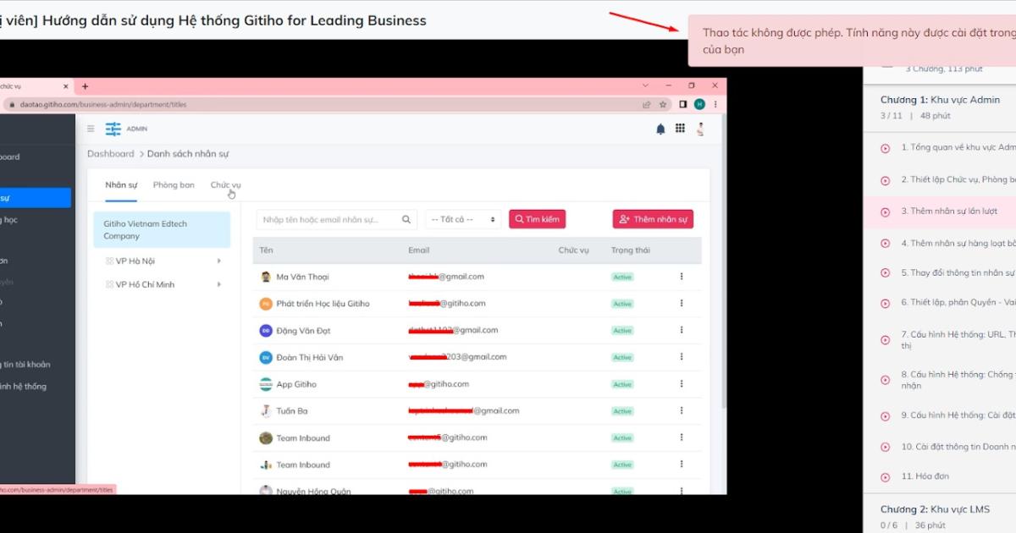Viewport: 1016px width, 533px height.
Task: Click the Thêm nhân sự button
Action: tap(653, 218)
